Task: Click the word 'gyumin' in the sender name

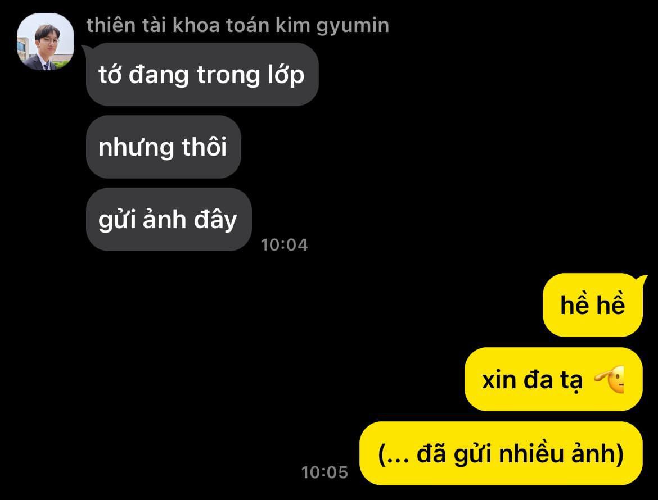Action: 353,26
